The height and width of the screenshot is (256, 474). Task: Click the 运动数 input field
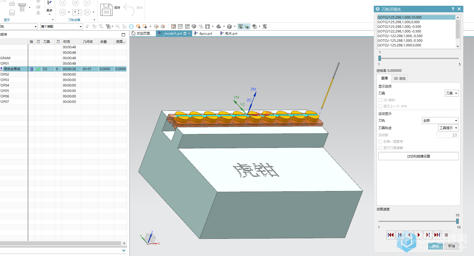click(x=447, y=135)
